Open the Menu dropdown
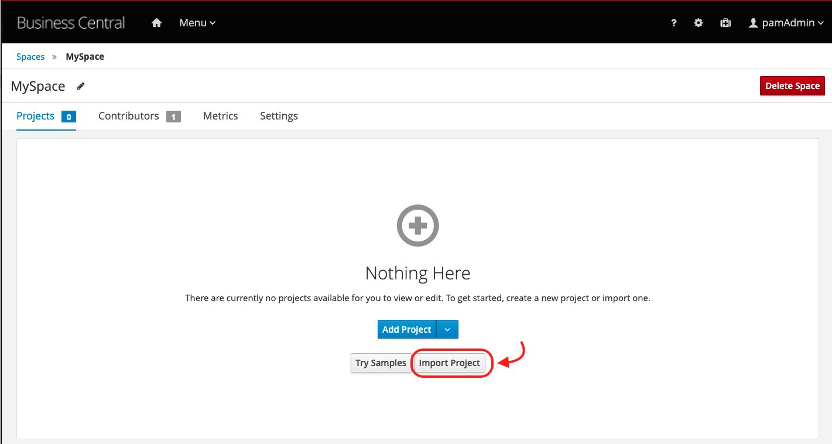The width and height of the screenshot is (832, 444). coord(197,23)
